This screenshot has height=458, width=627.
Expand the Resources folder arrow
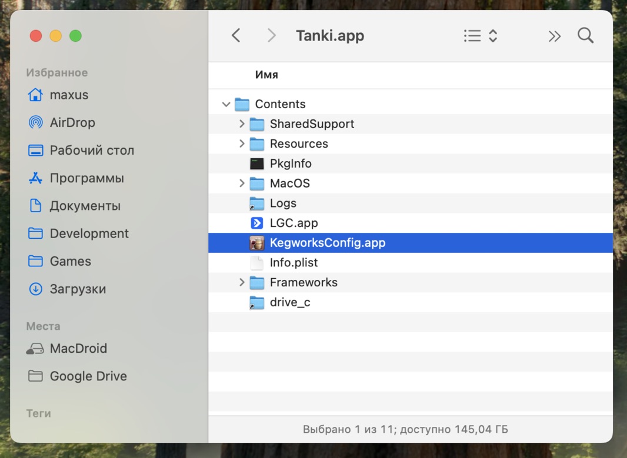tap(242, 143)
